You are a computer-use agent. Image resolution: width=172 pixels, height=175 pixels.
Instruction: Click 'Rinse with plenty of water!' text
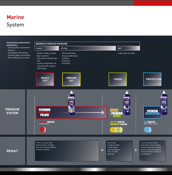19,58
